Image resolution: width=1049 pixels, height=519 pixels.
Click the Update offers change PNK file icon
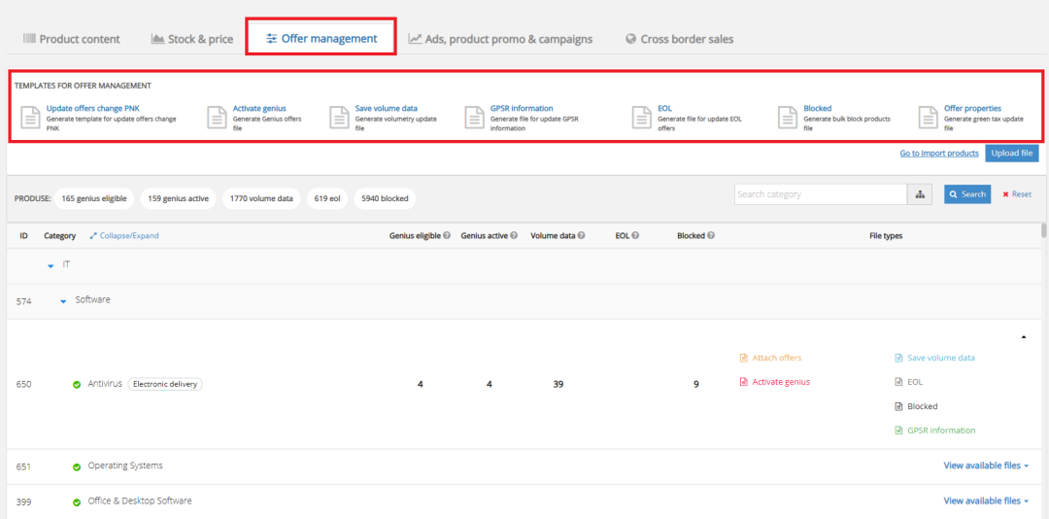coord(28,118)
